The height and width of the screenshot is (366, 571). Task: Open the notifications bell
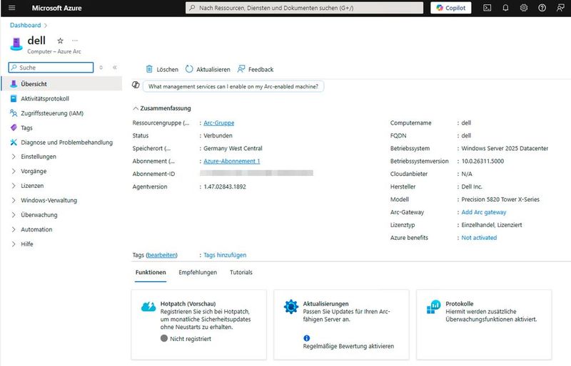pyautogui.click(x=505, y=8)
